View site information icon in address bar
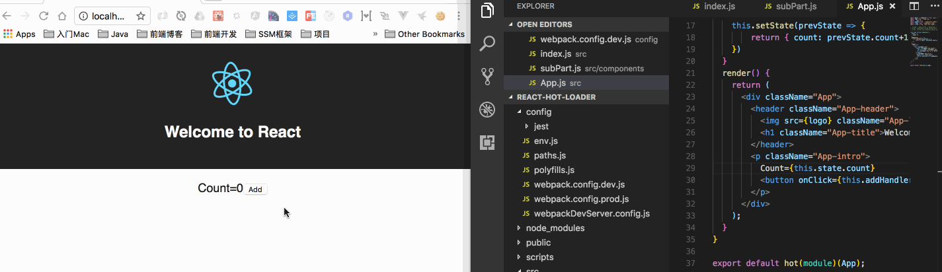Screen dimensions: 942x272 (x=83, y=16)
